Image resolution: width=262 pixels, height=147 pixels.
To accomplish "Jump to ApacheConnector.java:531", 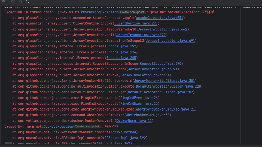I will tap(160, 18).
